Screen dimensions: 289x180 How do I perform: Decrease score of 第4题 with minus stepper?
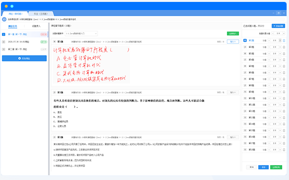click(269, 60)
